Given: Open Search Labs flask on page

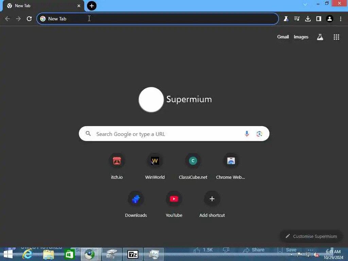Looking at the screenshot, I should click(x=320, y=37).
